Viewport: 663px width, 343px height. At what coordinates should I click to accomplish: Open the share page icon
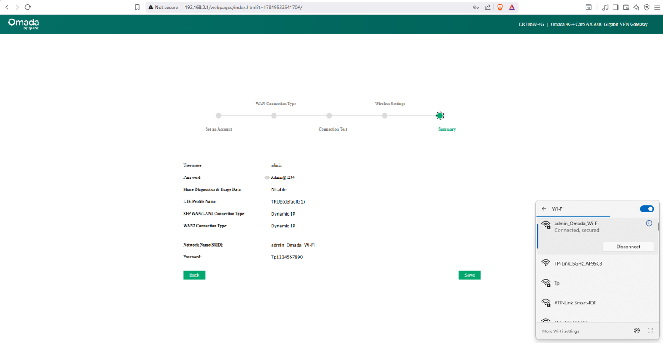(x=487, y=7)
